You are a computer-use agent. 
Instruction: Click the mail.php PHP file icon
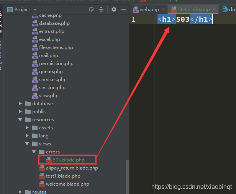click(35, 55)
